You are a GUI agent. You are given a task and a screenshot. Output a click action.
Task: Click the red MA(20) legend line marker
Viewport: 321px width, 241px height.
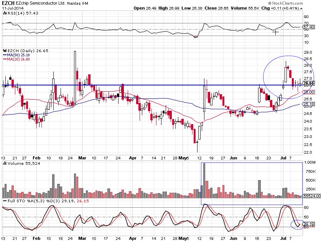[5, 59]
